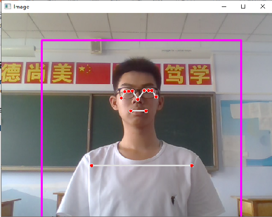Click the Chinese flag poster on the wall
This screenshot has height=217, width=272.
pos(93,73)
